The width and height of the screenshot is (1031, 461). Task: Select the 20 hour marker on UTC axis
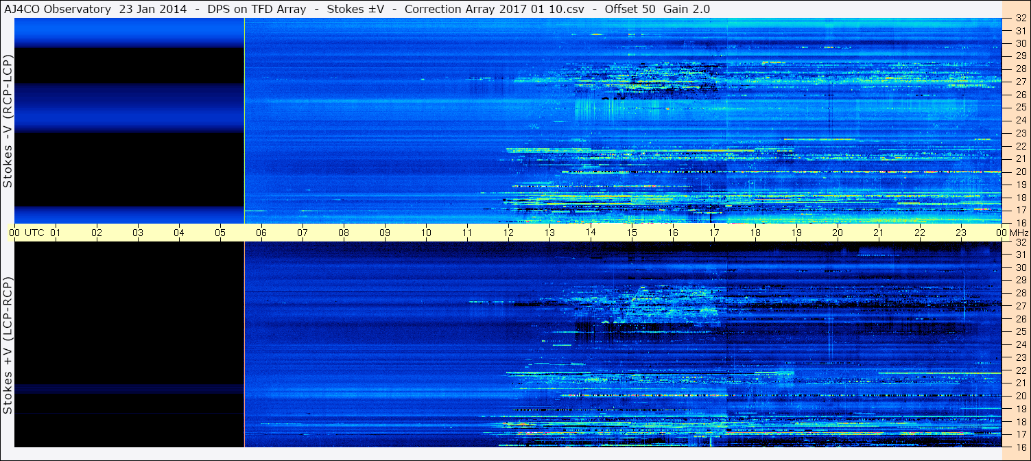(838, 233)
